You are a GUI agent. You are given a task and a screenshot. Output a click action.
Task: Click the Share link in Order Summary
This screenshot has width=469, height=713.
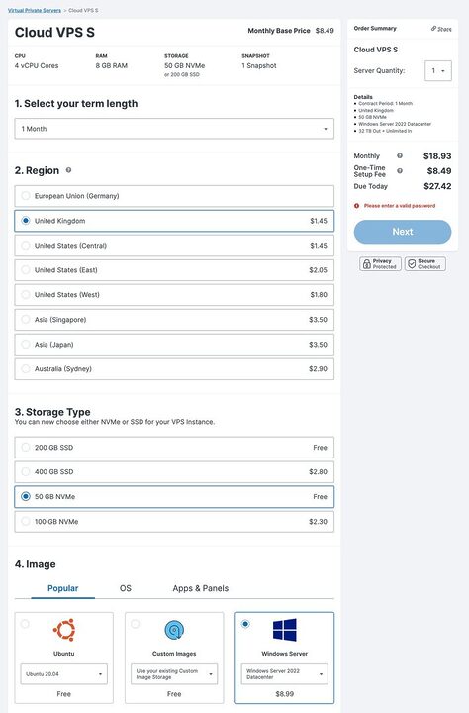(441, 29)
